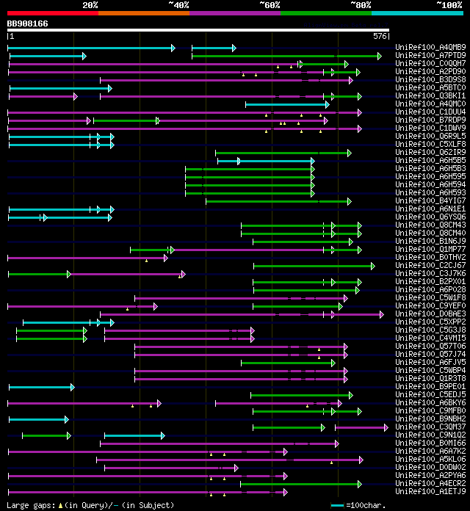470x511 pixels.
Task: Select the UniRef100_C1DUU4 label
Action: (430, 112)
